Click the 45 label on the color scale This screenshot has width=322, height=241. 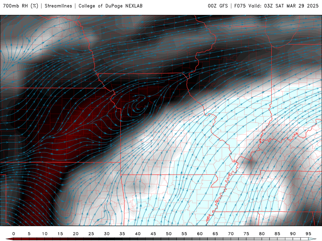point(153,234)
